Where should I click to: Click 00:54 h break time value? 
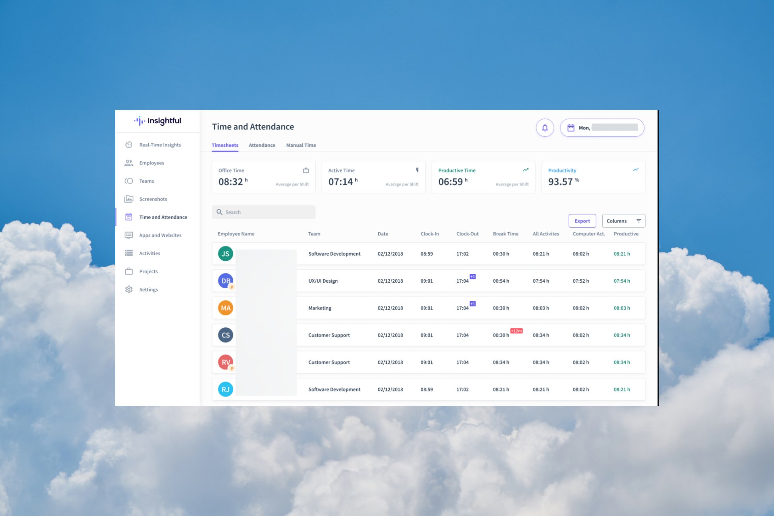[x=501, y=281]
